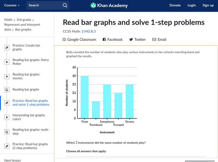The height and width of the screenshot is (162, 218).
Task: Click the 'Trumpet' axis label
Action: coord(118,125)
